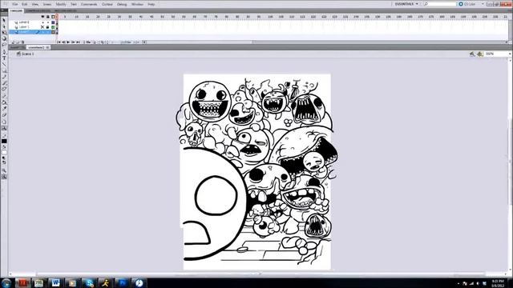Close the active document tab
This screenshot has height=288, width=513.
coord(47,47)
